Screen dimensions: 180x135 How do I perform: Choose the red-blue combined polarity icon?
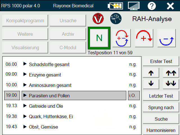click(122, 38)
